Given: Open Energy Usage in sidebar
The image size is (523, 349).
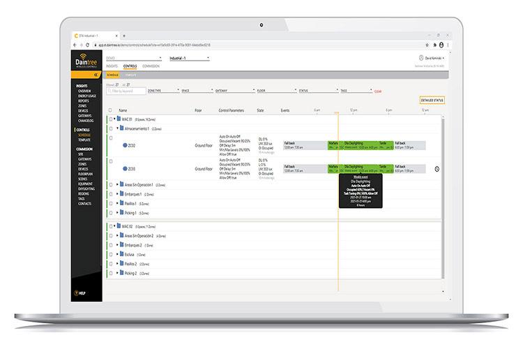Looking at the screenshot, I should pos(87,96).
